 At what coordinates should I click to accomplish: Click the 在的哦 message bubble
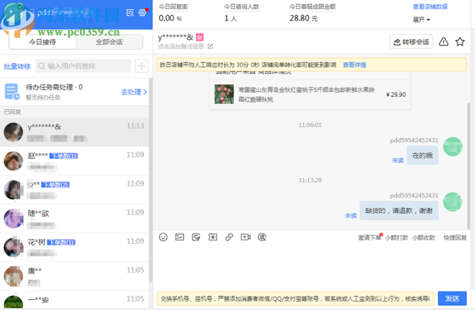422,155
